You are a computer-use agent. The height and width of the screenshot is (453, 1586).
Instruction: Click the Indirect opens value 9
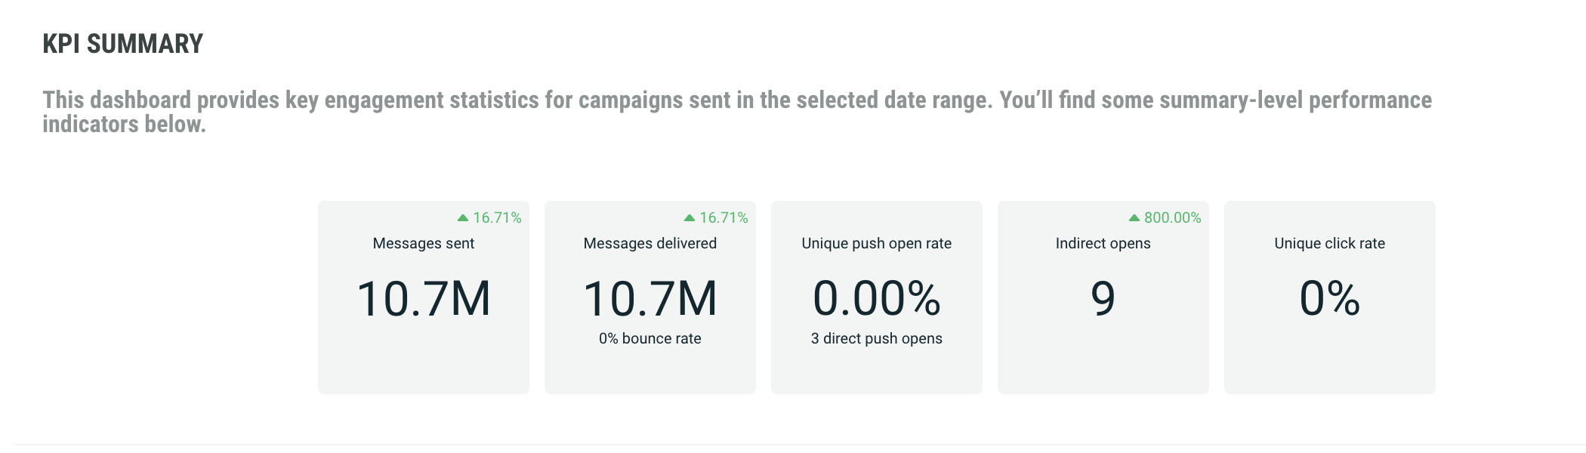pos(1103,298)
